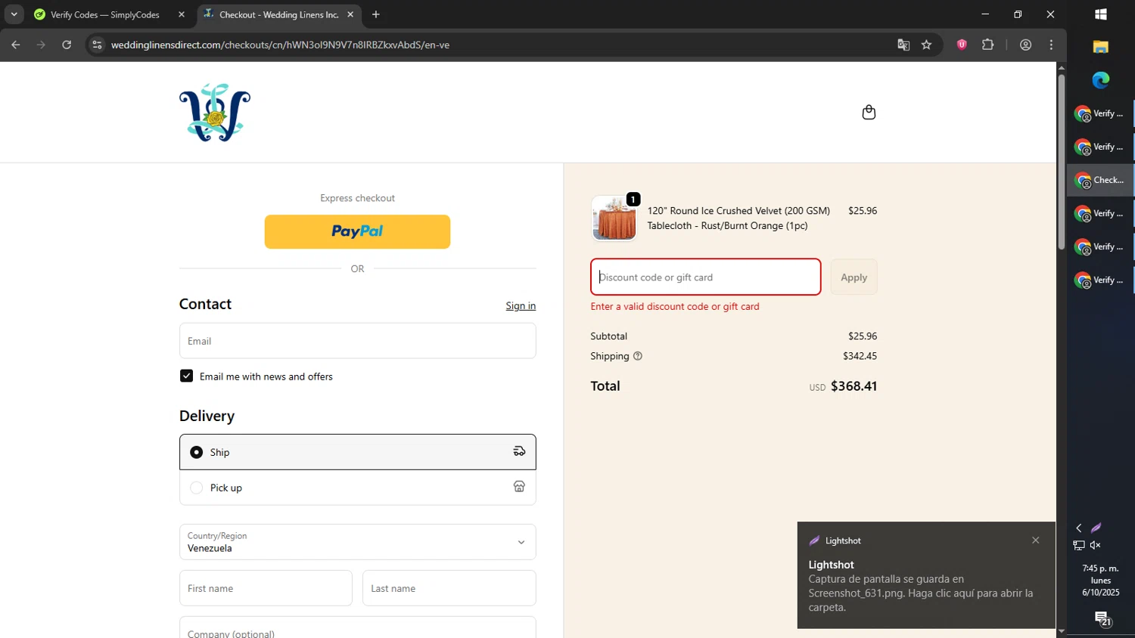Screen dimensions: 1135x638
Task: Click the browser address bar URL
Action: click(x=280, y=45)
